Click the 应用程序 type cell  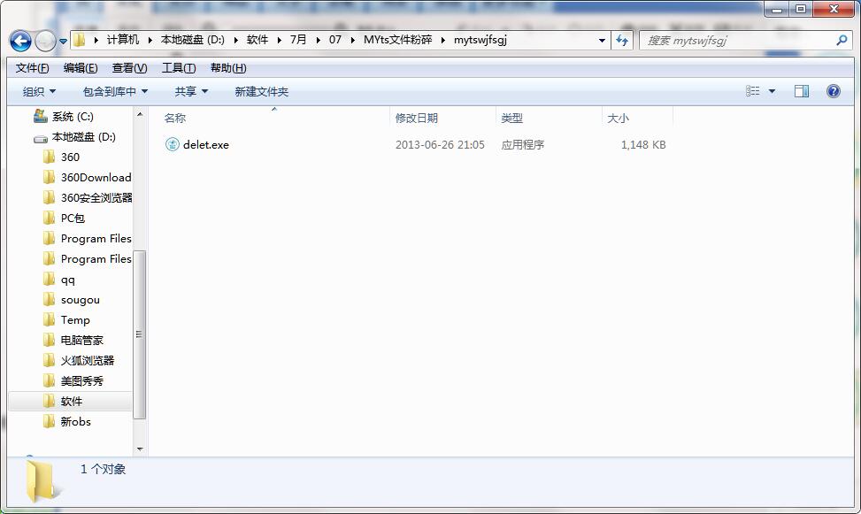(522, 145)
